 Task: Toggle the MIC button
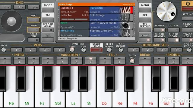click(33, 20)
